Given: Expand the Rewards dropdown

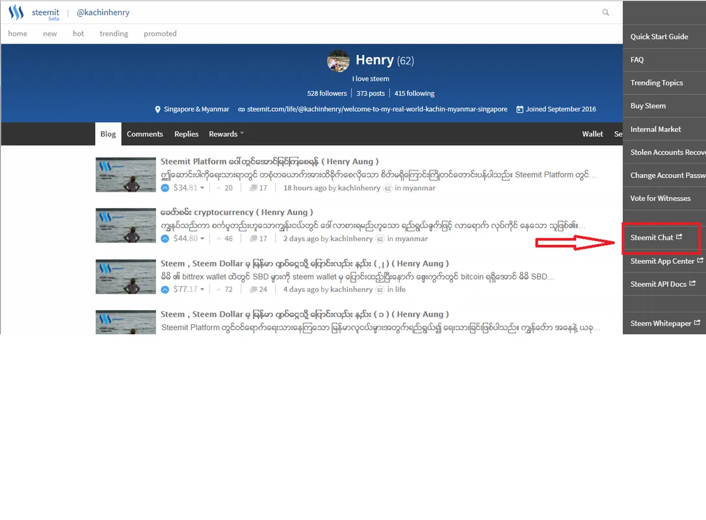Looking at the screenshot, I should click(226, 134).
